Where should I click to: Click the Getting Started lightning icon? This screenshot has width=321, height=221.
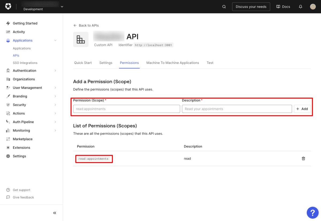8,23
